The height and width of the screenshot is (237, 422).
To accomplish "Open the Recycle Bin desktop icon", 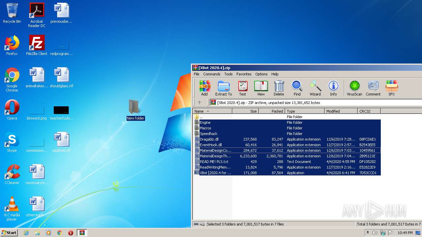I will 12,13.
